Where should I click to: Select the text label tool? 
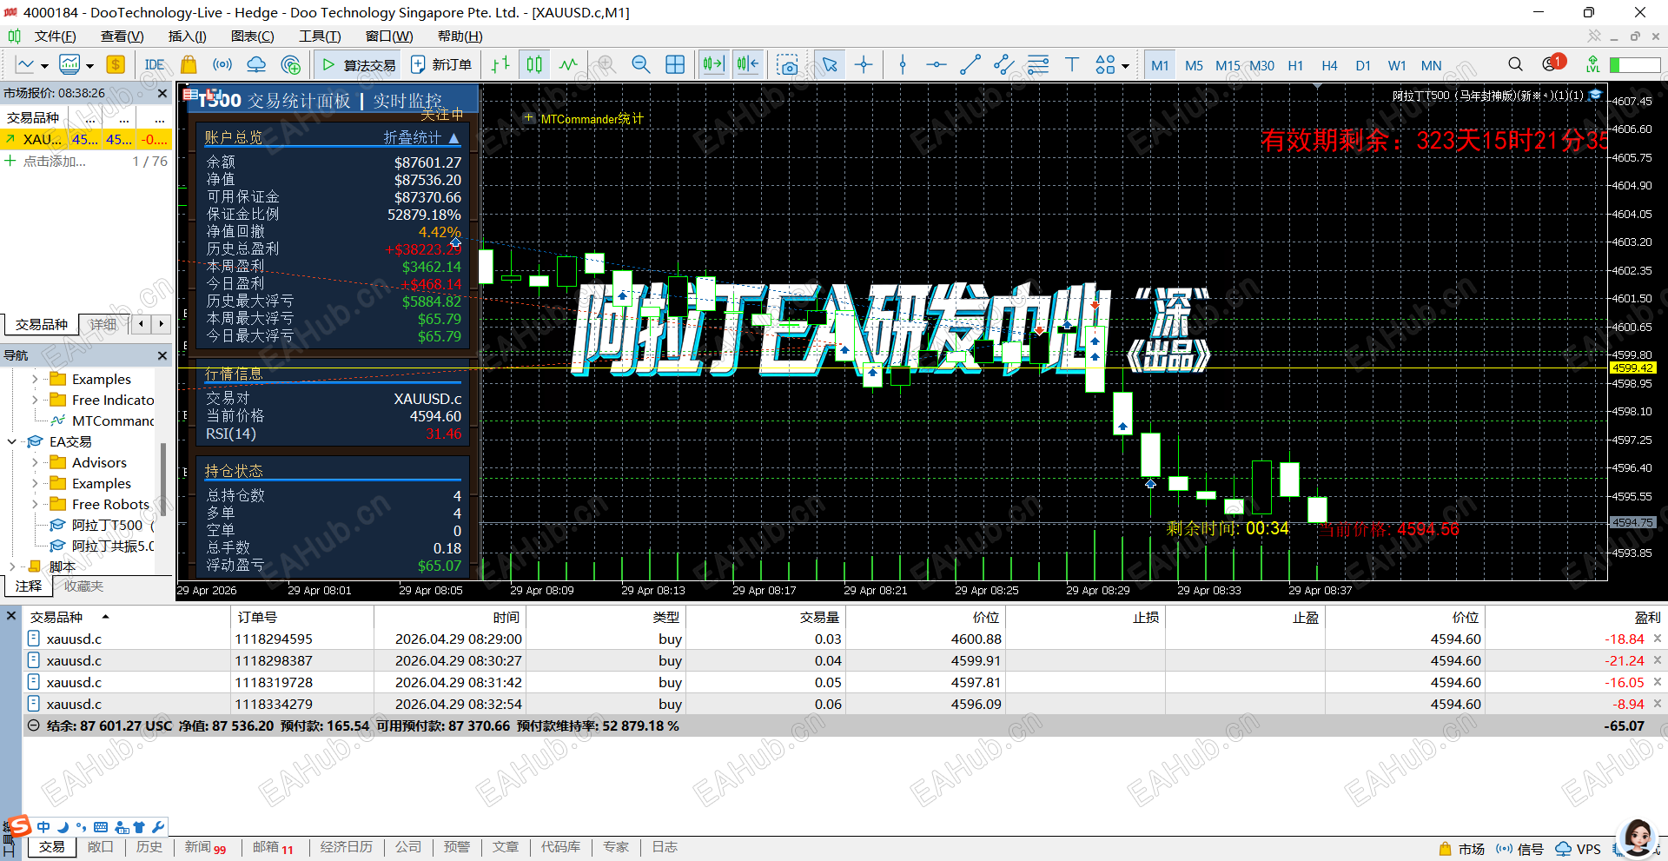coord(1072,65)
